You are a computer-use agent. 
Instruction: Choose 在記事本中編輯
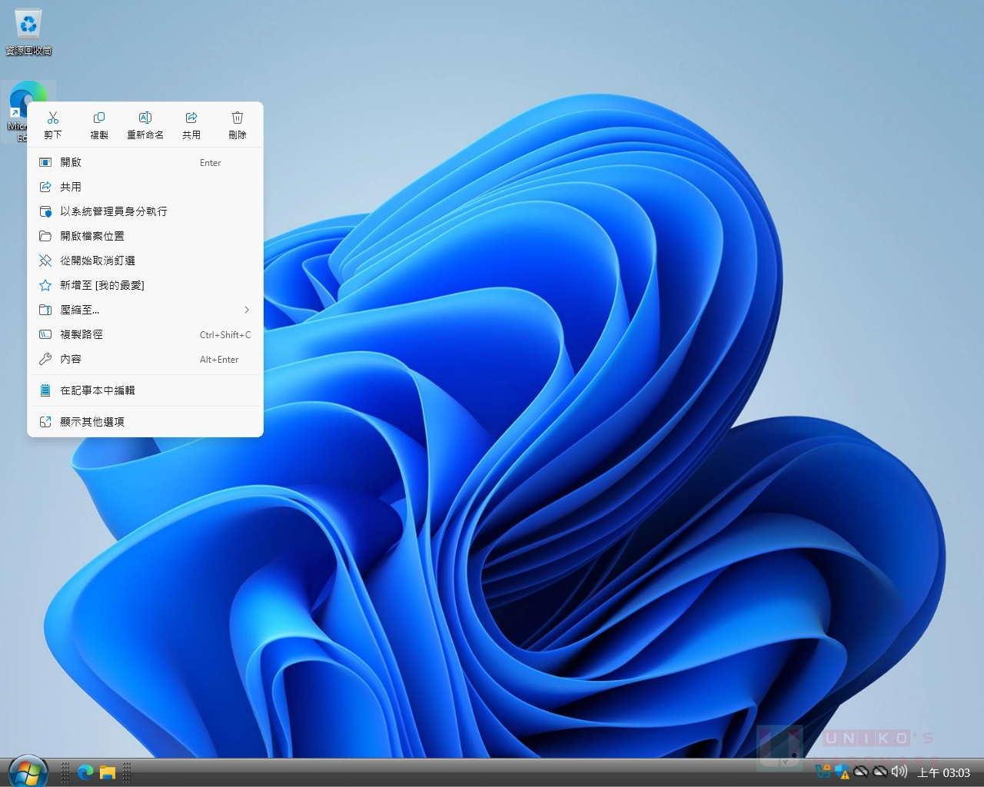145,390
